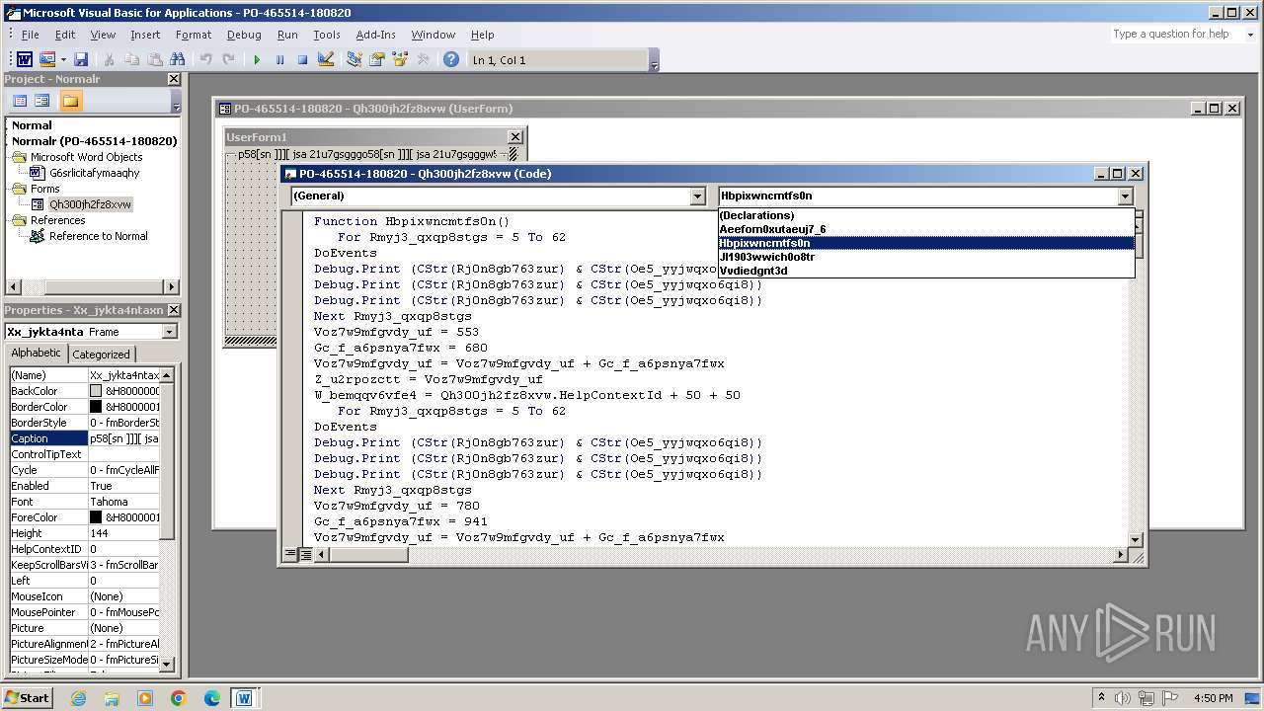Open the Insert object dropdown arrow

[62, 60]
